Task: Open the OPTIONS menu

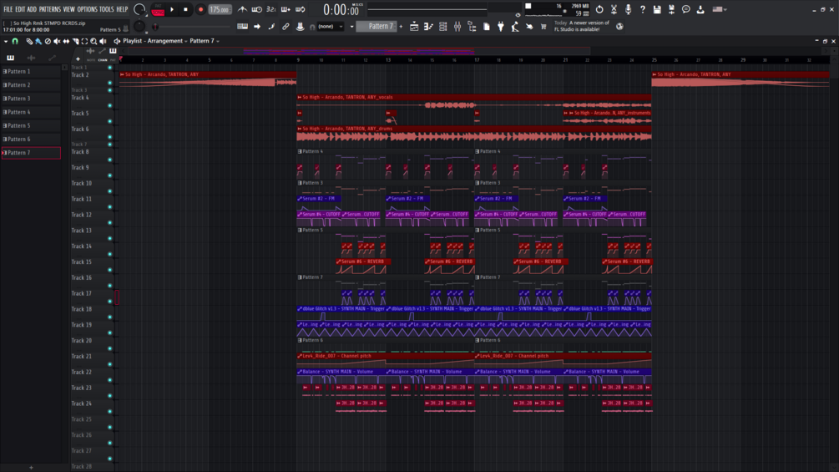Action: click(87, 9)
